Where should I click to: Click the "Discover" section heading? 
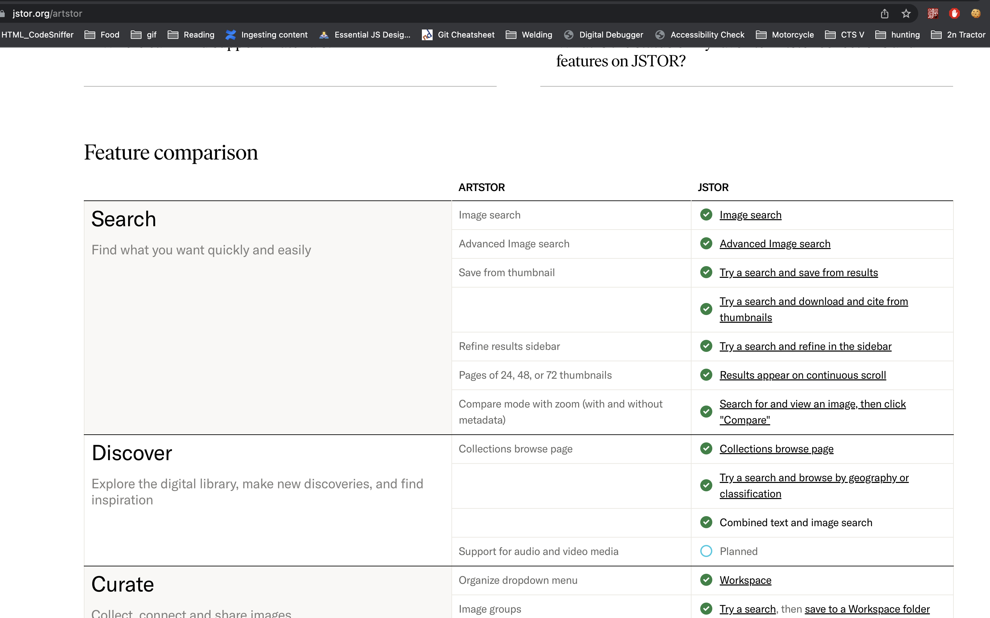132,453
